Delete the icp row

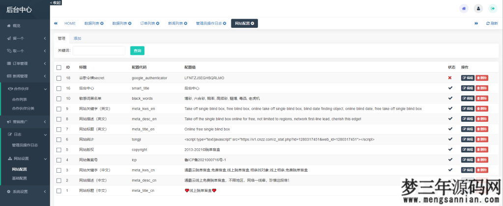482,160
